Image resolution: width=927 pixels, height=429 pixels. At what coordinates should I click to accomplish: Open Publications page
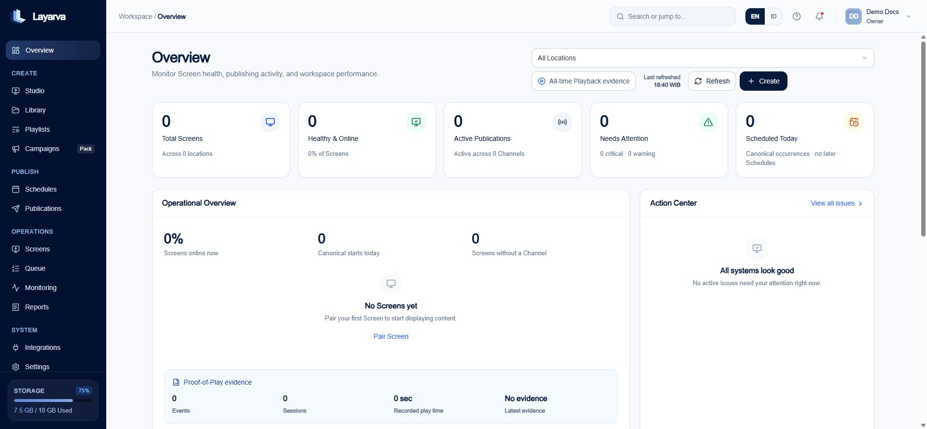tap(53, 208)
